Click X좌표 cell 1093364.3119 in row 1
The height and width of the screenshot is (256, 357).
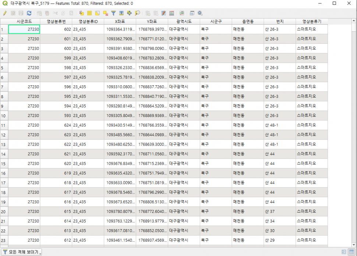click(x=120, y=29)
